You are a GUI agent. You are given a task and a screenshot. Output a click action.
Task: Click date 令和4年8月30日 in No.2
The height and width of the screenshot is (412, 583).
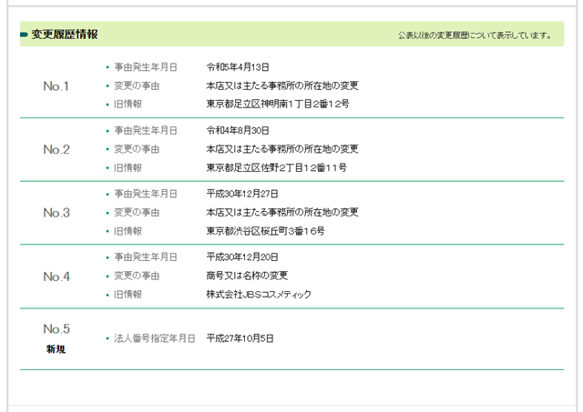click(x=238, y=131)
